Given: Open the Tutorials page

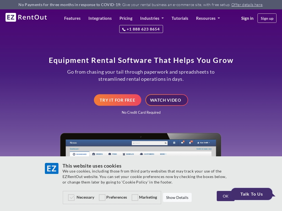Looking at the screenshot, I should (x=180, y=18).
